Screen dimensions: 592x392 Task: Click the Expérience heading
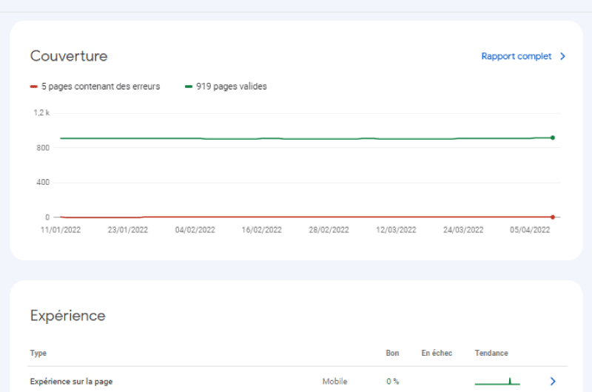67,315
